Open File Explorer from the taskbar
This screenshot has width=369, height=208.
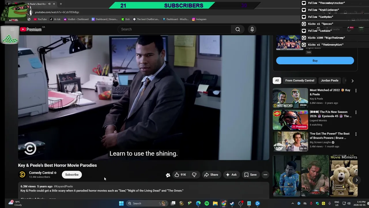215,203
